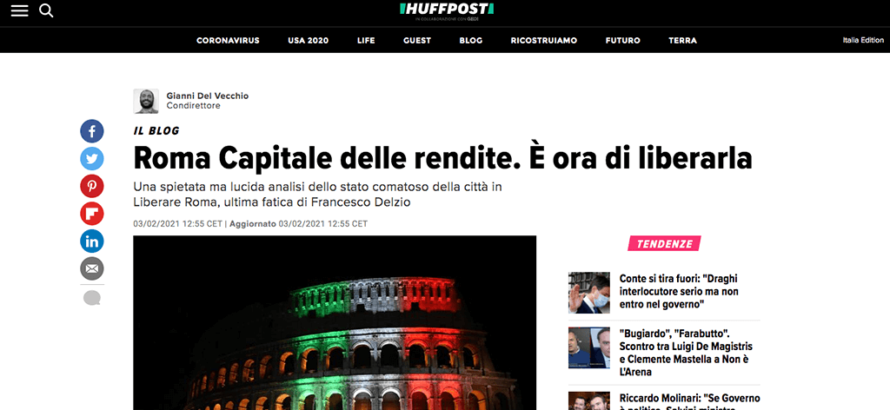Share article on LinkedIn
The width and height of the screenshot is (890, 410).
pyautogui.click(x=92, y=241)
